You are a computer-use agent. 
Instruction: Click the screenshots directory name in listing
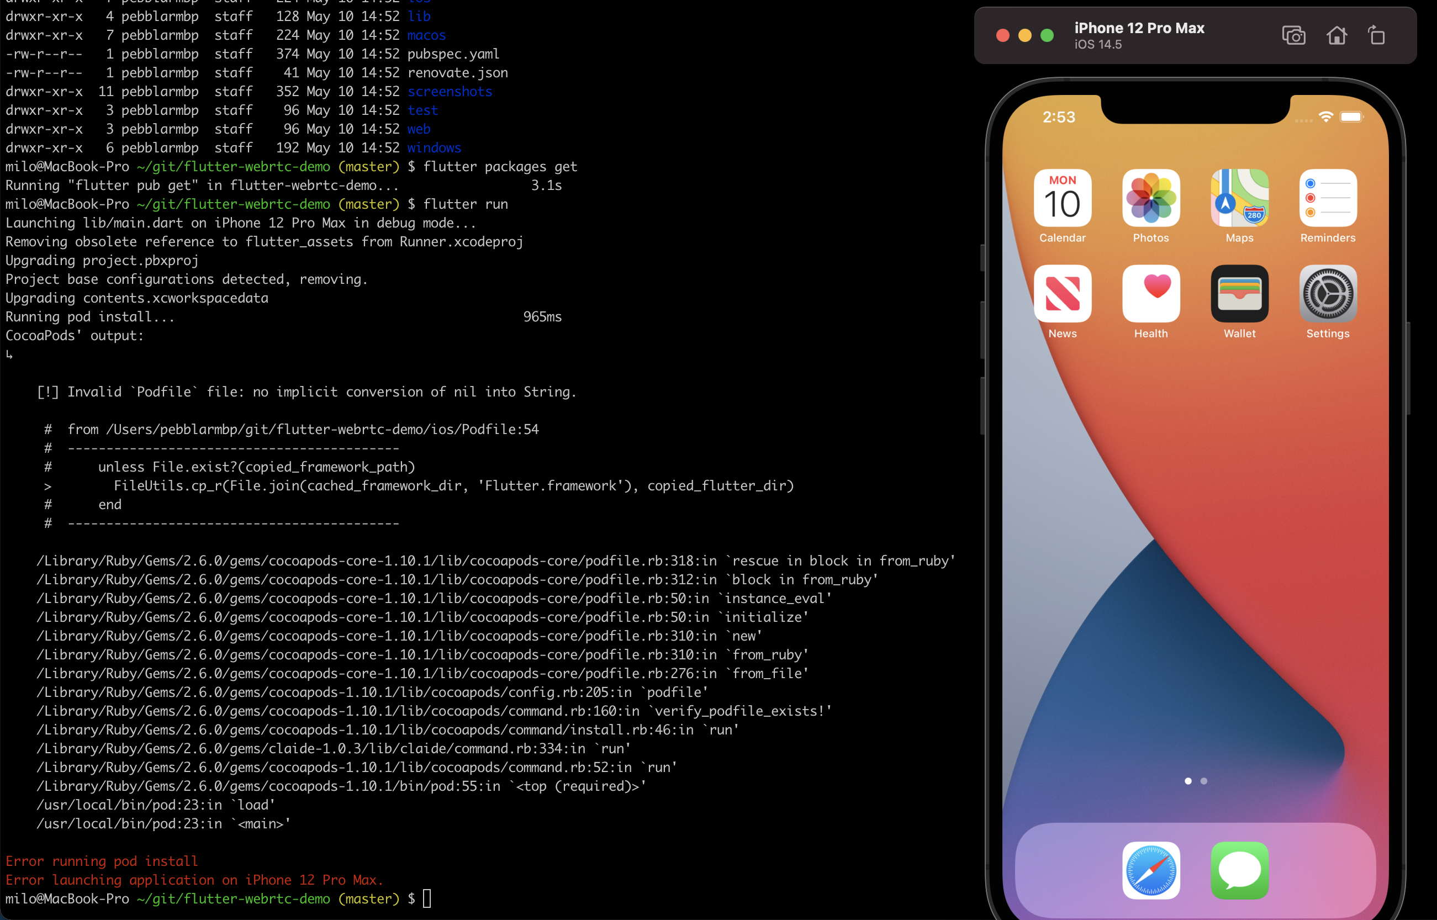(x=450, y=92)
